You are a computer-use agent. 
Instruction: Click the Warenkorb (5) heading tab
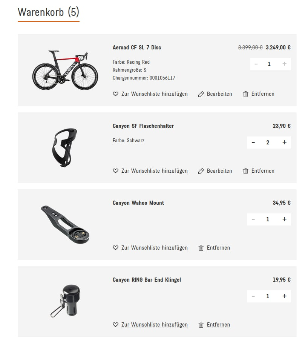pyautogui.click(x=48, y=12)
